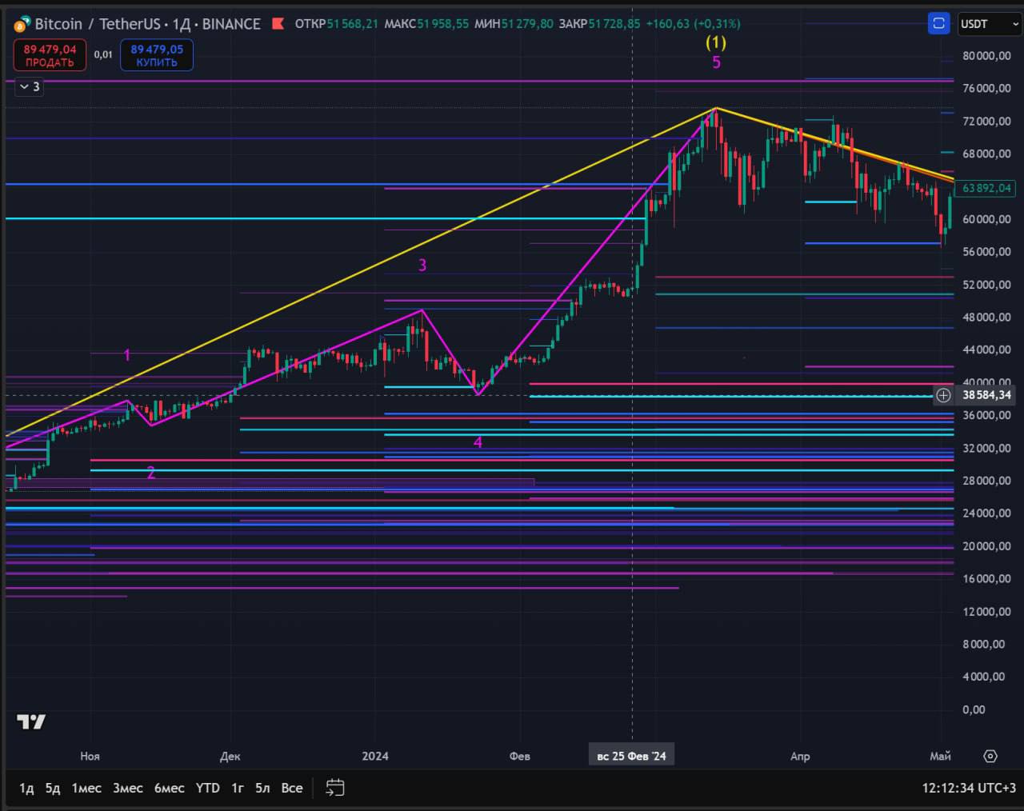Select the 5д time range
The width and height of the screenshot is (1024, 811).
point(53,788)
